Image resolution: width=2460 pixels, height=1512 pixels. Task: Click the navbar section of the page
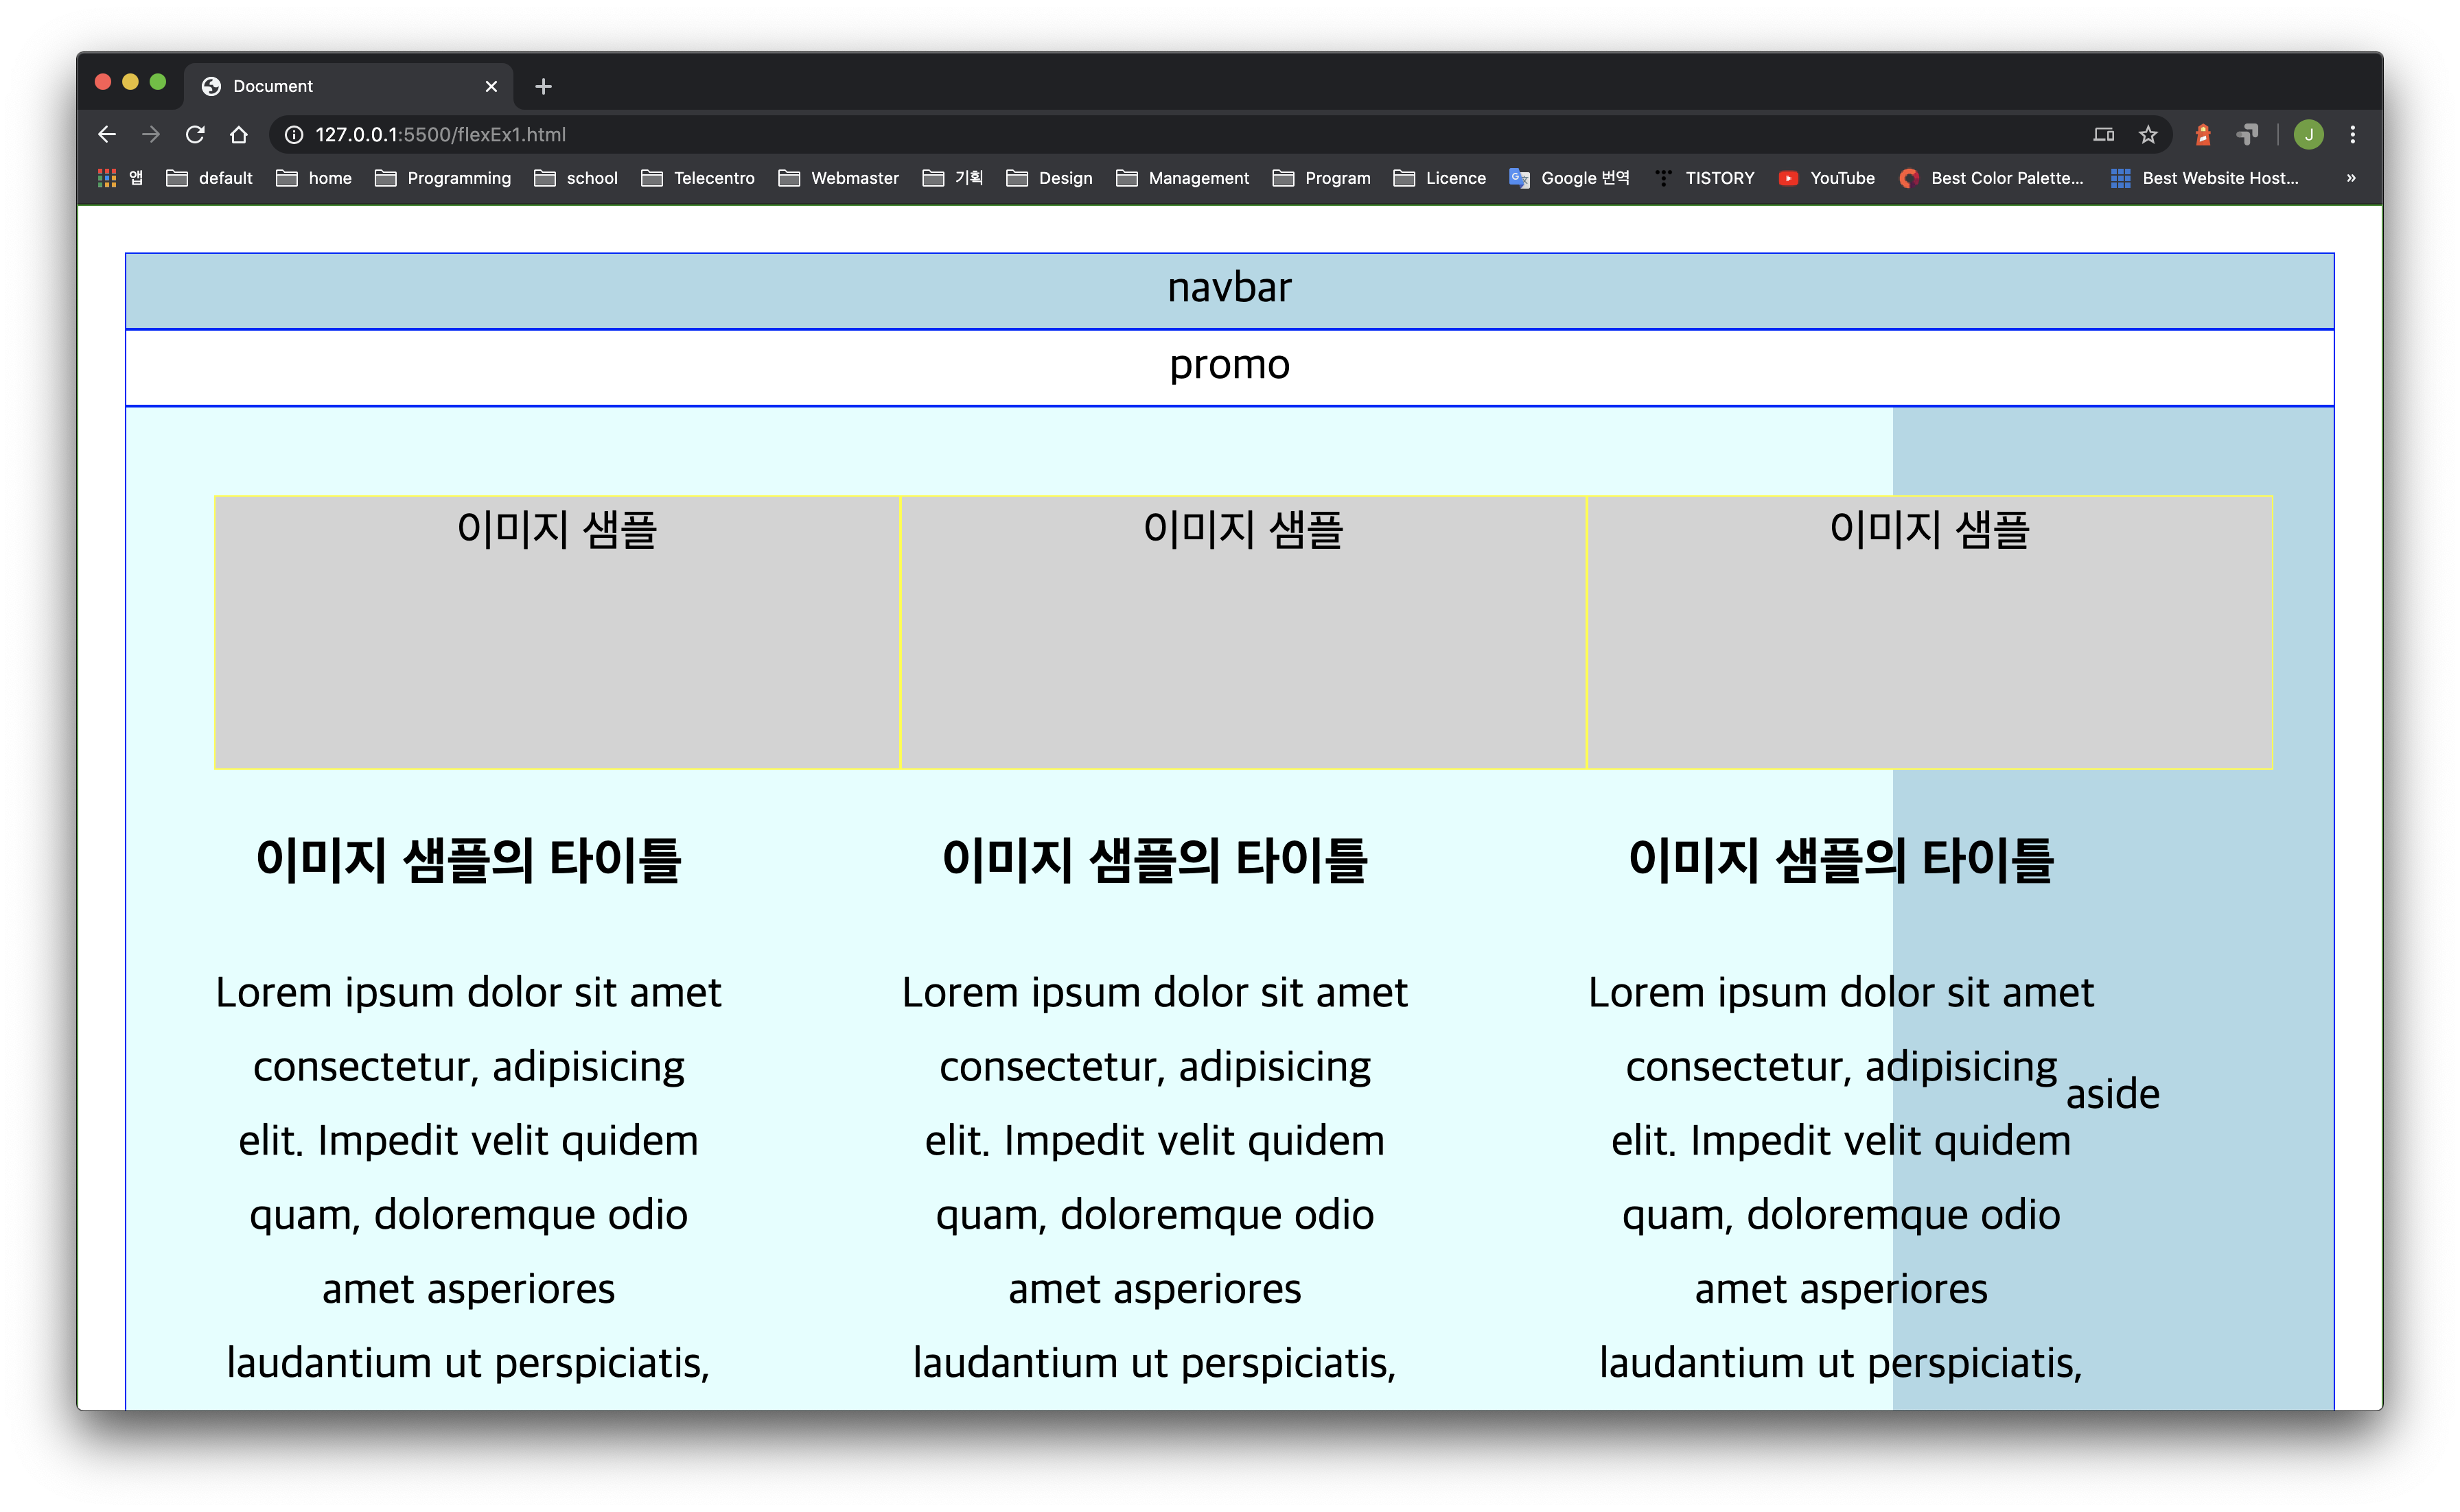1229,290
